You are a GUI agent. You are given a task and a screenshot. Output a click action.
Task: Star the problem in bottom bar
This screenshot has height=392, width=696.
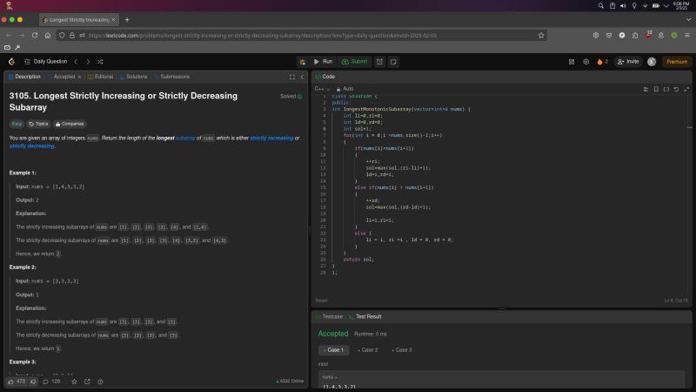tap(74, 382)
